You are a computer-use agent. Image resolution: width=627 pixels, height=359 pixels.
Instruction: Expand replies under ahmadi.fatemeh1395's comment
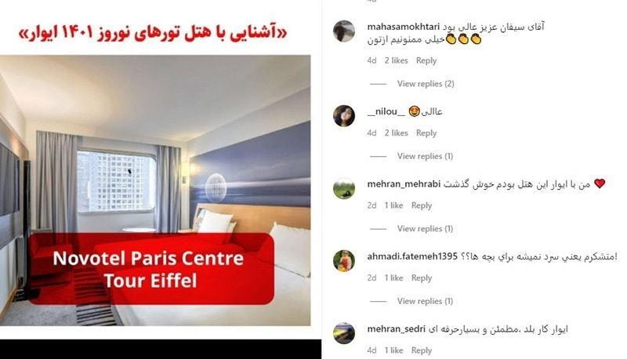(x=425, y=301)
